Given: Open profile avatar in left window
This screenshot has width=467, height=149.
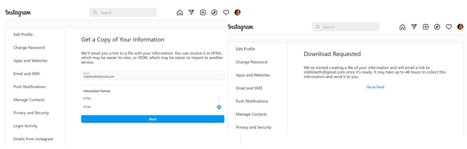Looking at the screenshot, I should [237, 12].
